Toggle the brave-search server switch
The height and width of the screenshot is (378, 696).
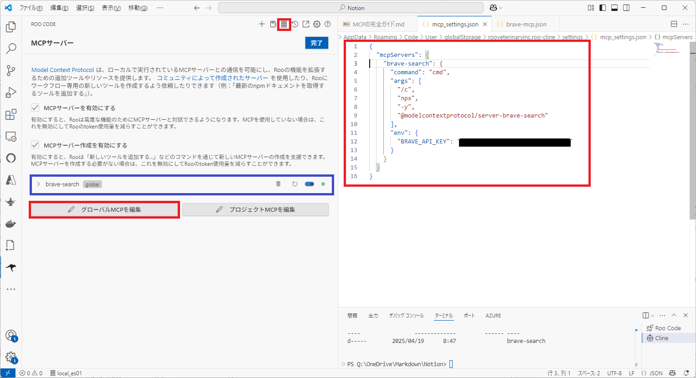pyautogui.click(x=309, y=184)
